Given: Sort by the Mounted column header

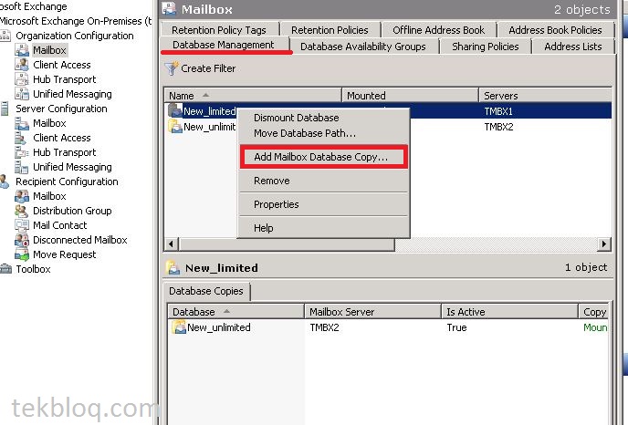Looking at the screenshot, I should (410, 96).
